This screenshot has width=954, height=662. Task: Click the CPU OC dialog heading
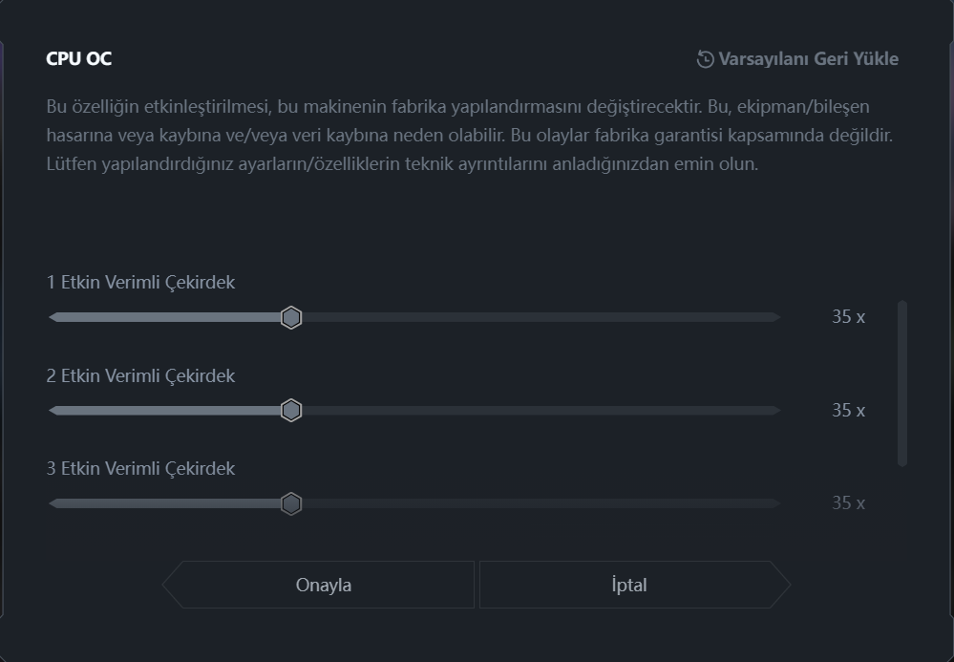click(x=79, y=59)
